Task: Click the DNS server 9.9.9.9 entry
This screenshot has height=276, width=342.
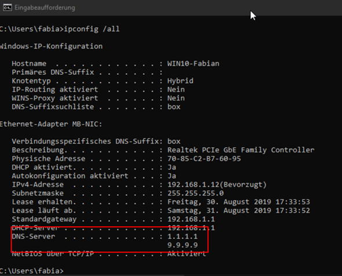Action: tap(183, 245)
